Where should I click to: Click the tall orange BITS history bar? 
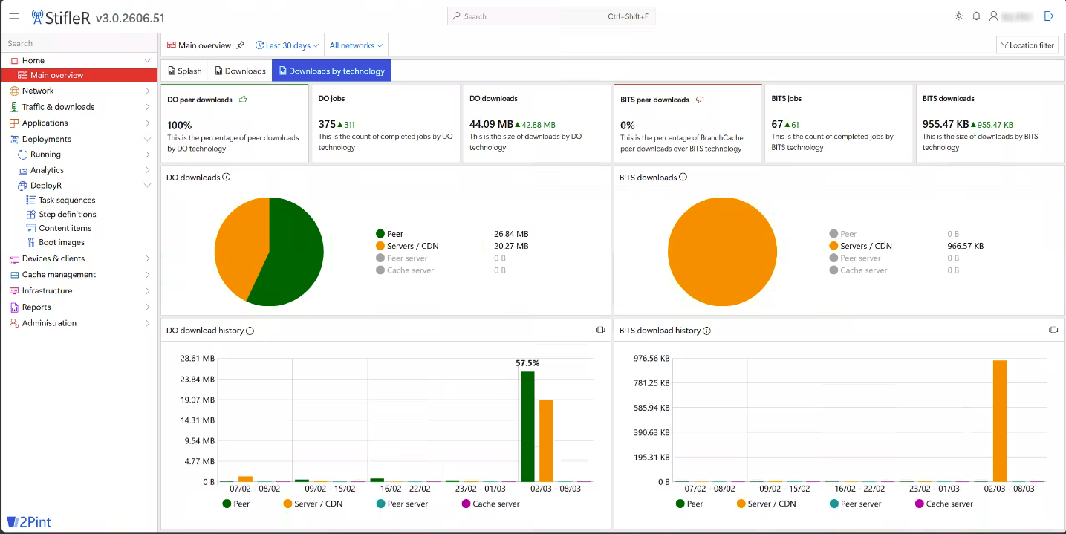tap(1000, 421)
